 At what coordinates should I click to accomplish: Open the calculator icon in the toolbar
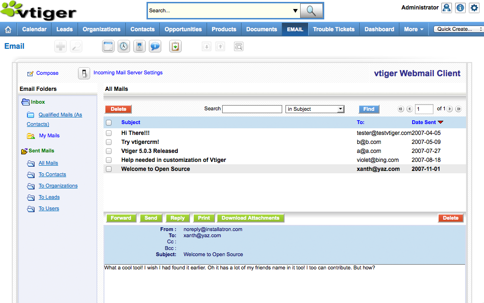tap(139, 46)
